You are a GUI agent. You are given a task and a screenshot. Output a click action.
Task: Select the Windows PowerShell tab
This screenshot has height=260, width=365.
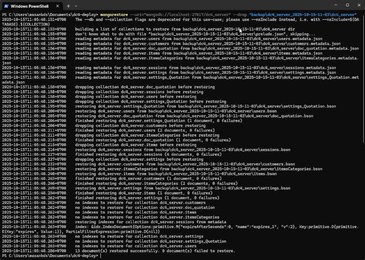coord(30,6)
